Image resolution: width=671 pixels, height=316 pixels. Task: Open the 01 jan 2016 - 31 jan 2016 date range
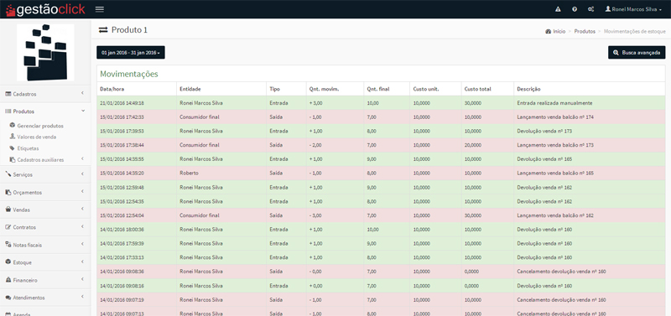131,53
